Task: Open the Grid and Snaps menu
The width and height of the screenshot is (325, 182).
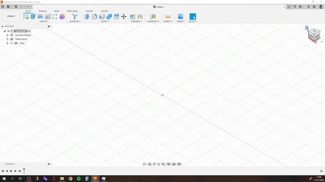Action: click(x=174, y=164)
